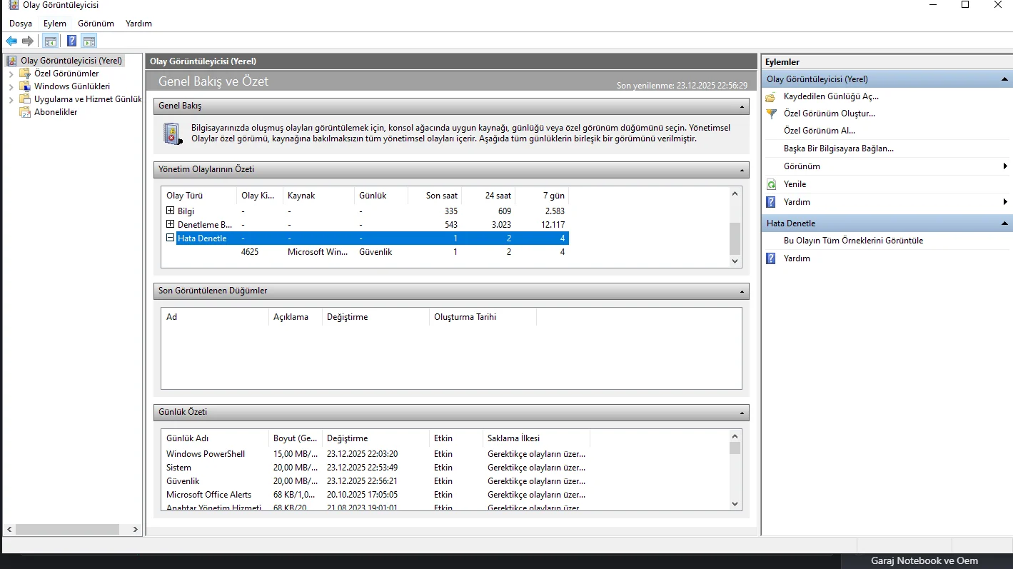This screenshot has height=569, width=1013.
Task: Click the Forward arrow in the toolbar
Action: coord(28,41)
